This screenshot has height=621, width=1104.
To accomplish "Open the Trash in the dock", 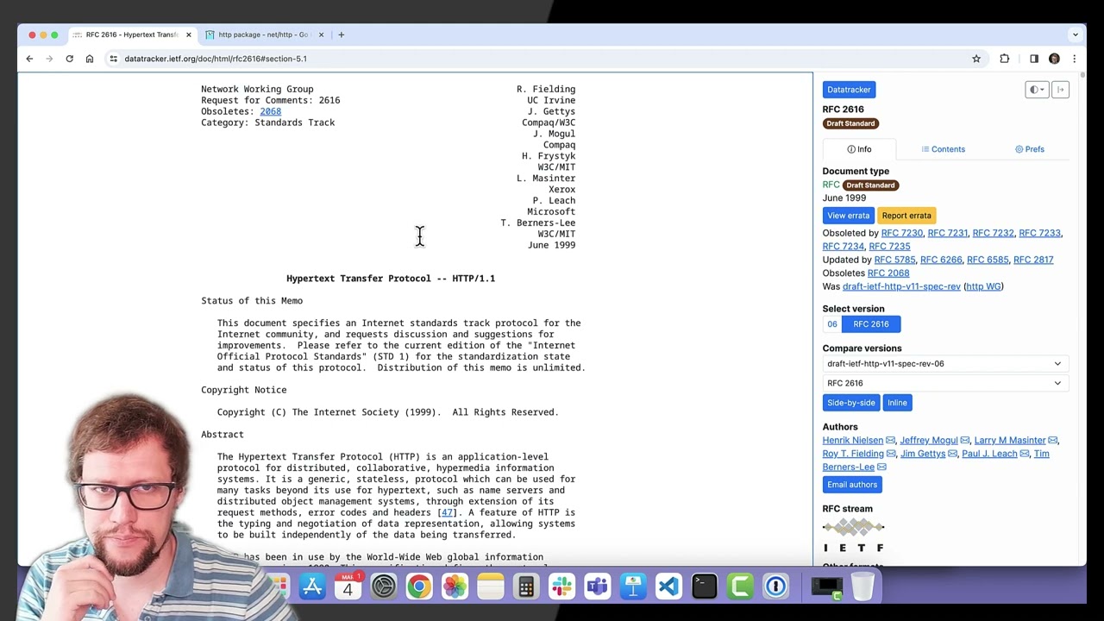I will [862, 587].
